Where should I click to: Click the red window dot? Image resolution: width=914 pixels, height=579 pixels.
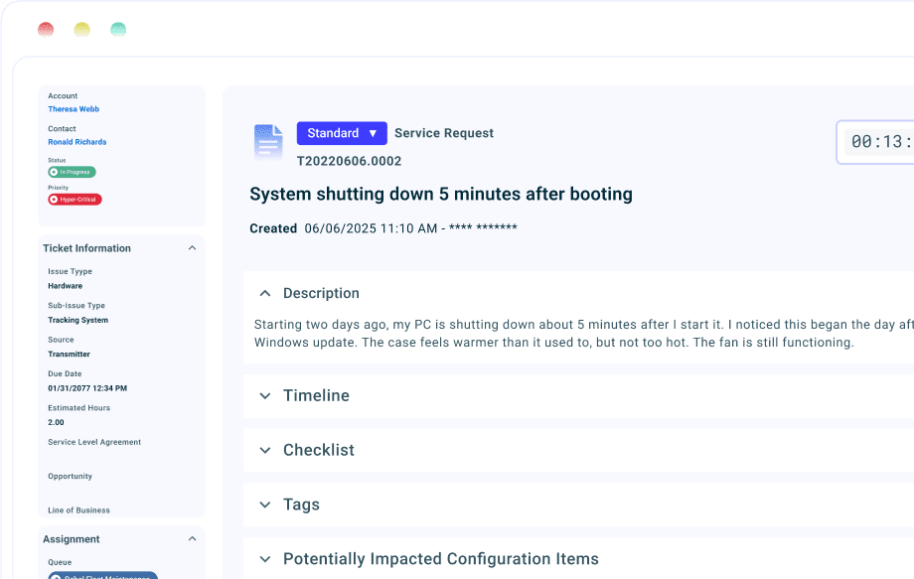tap(46, 30)
